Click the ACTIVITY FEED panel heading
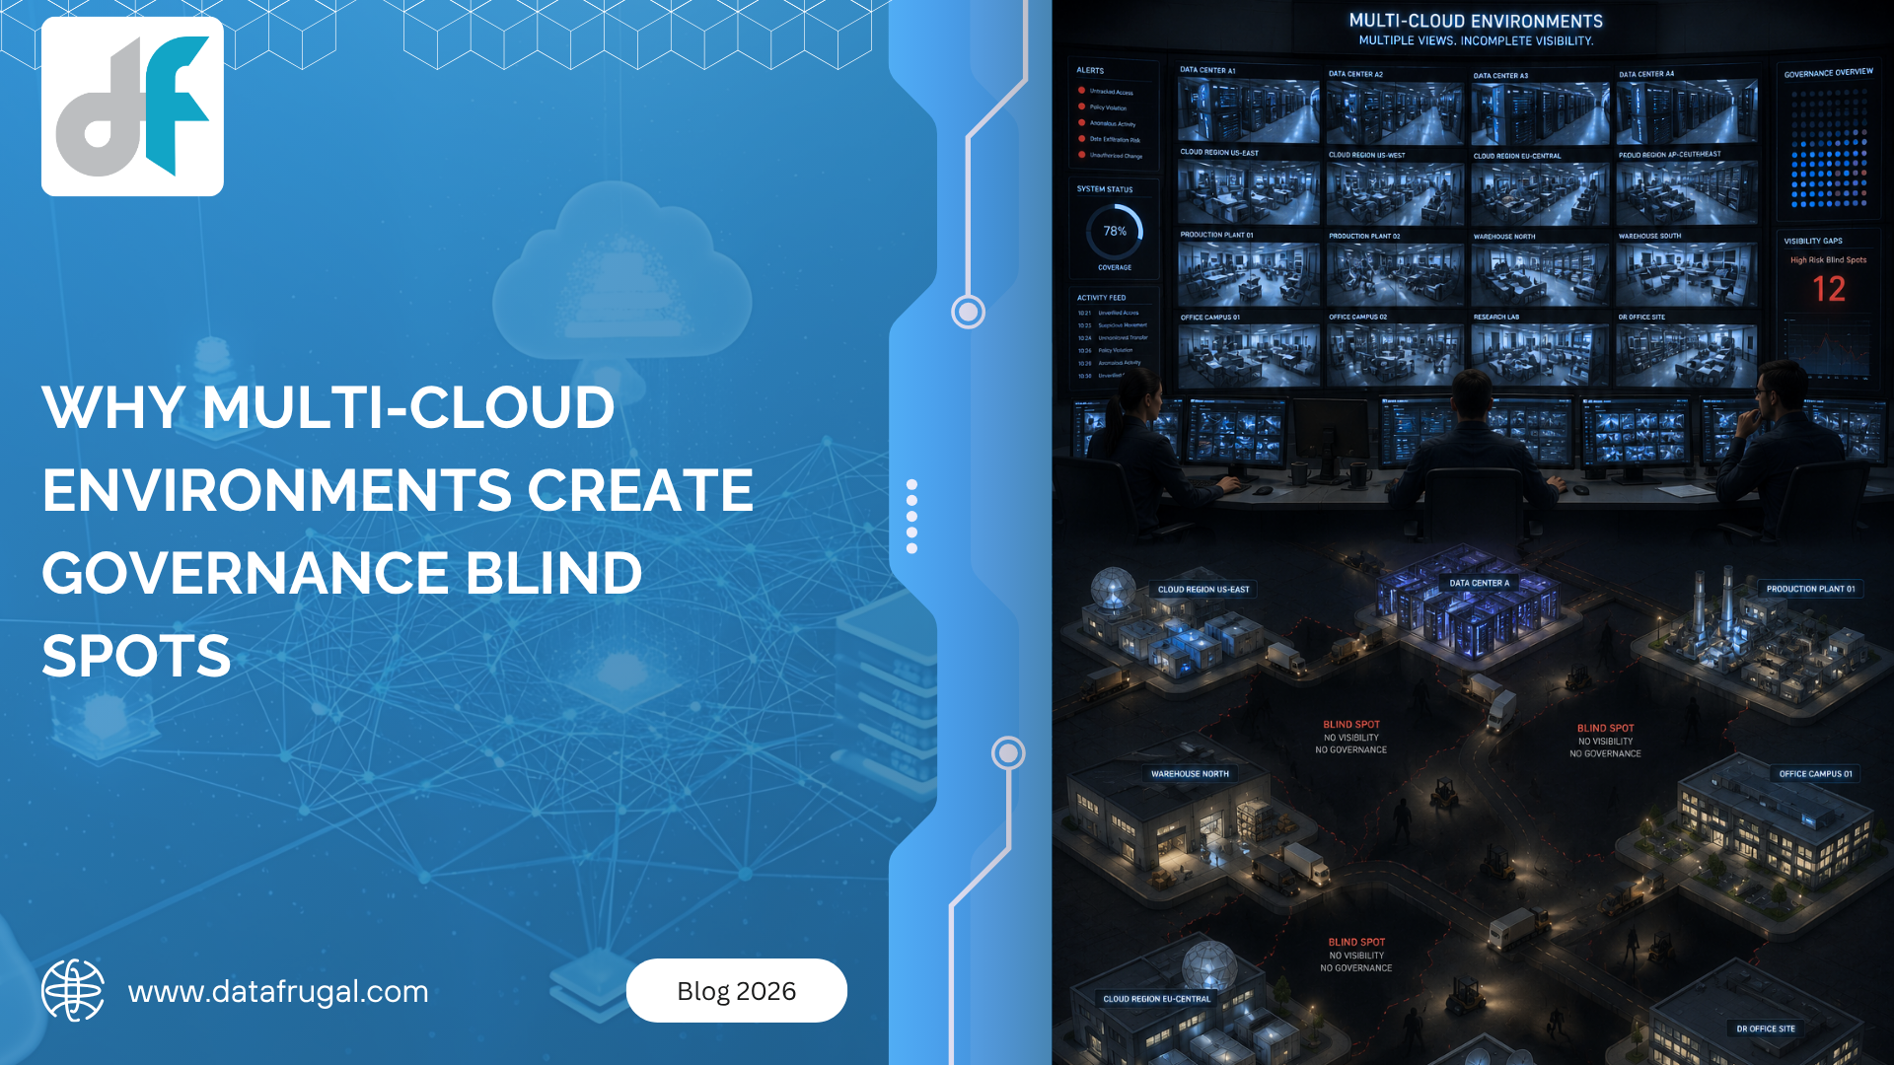Screen dimensions: 1894x1065 coord(1101,298)
